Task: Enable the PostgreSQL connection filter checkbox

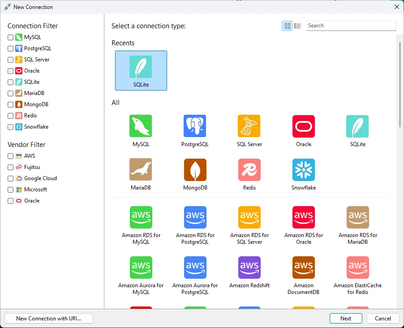Action: pyautogui.click(x=11, y=48)
